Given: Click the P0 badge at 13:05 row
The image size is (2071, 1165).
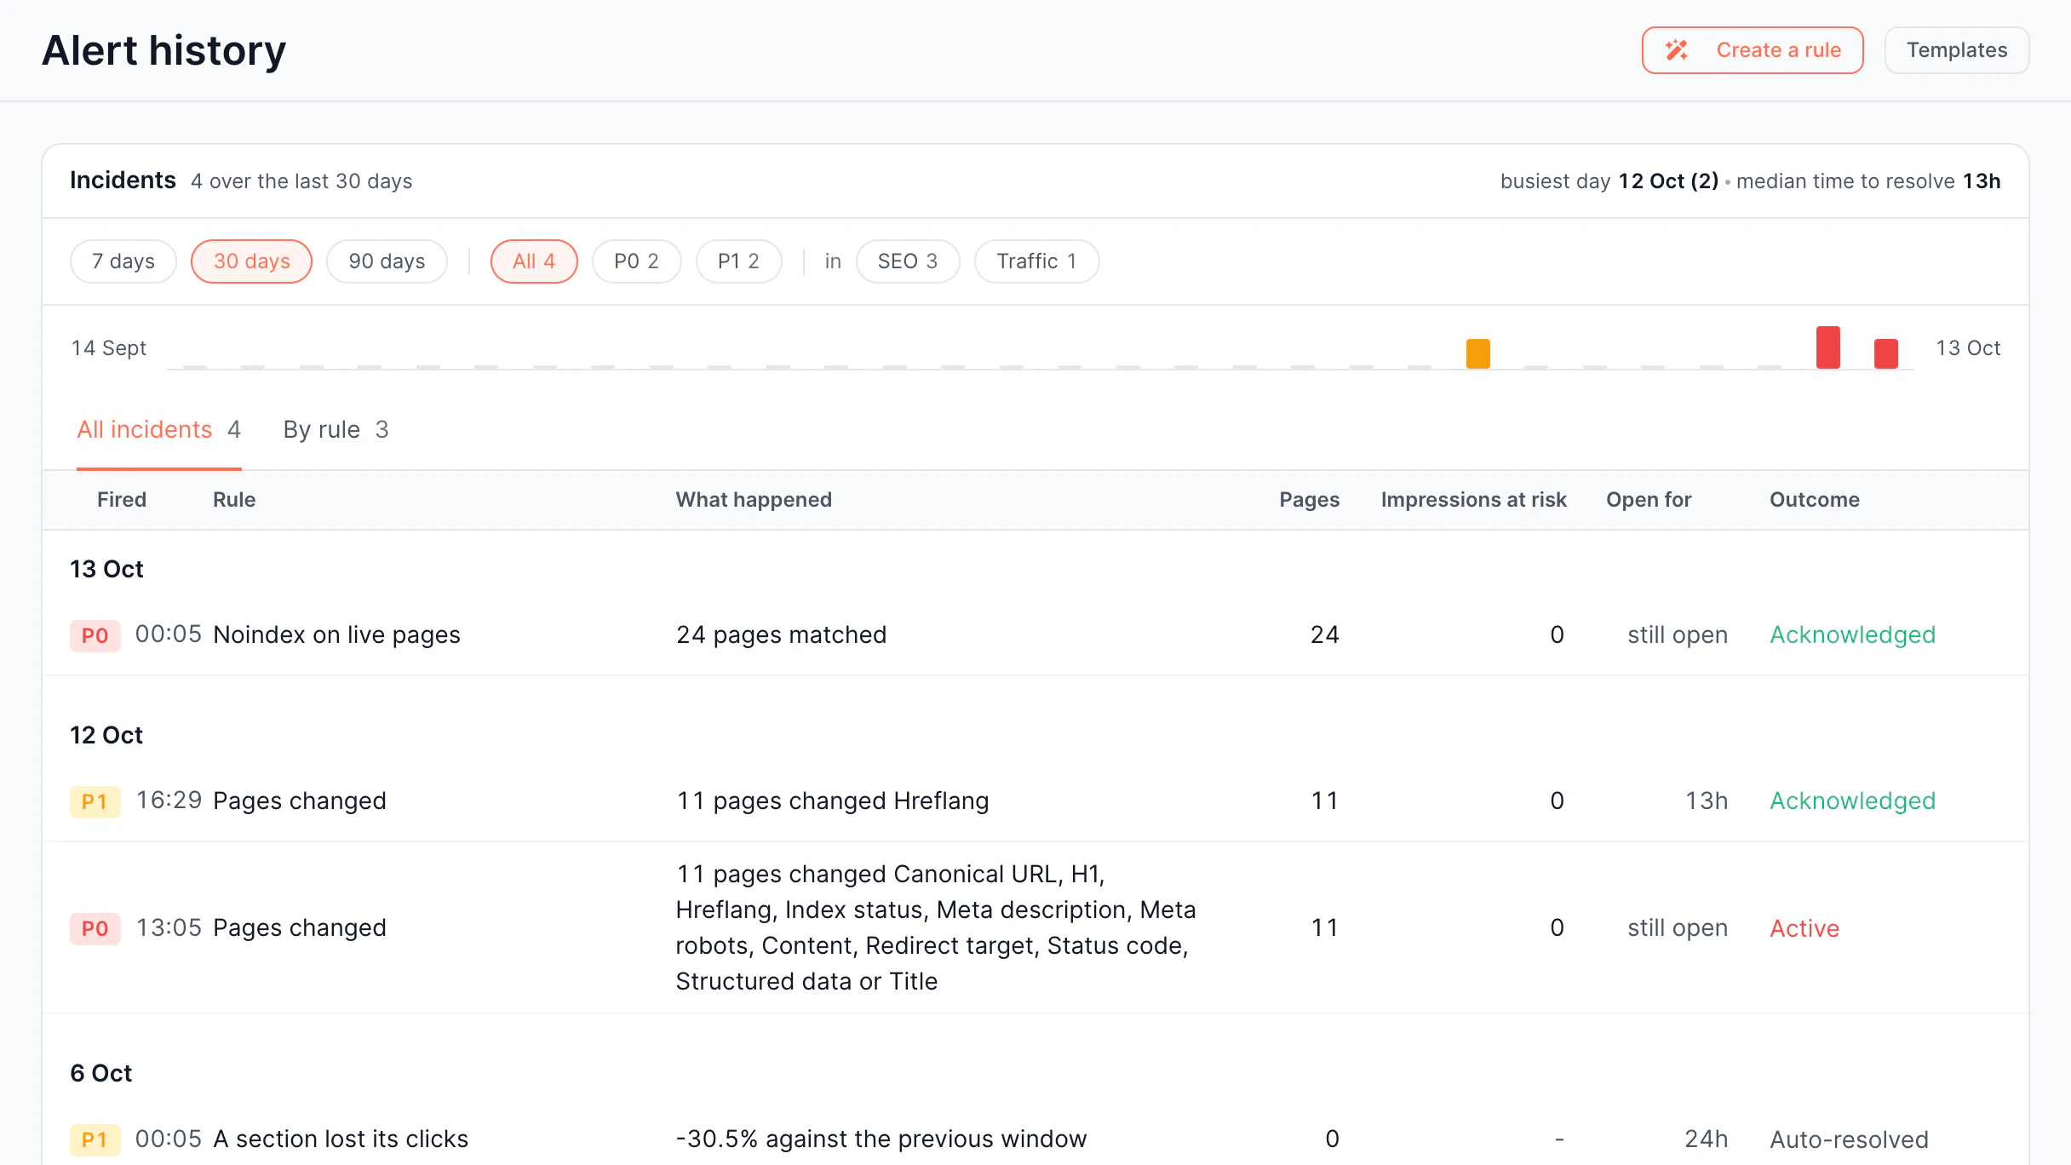Looking at the screenshot, I should click(x=95, y=928).
